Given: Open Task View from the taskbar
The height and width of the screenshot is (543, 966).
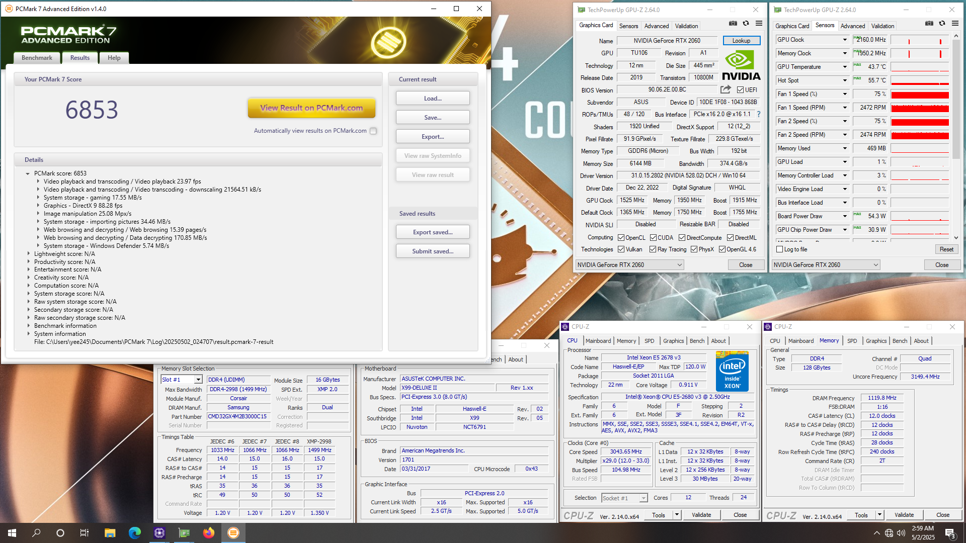Looking at the screenshot, I should tap(85, 533).
